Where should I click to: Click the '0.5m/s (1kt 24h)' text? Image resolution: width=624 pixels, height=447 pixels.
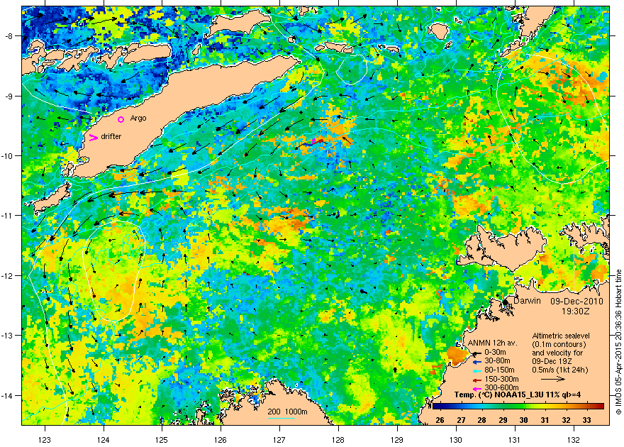560,370
